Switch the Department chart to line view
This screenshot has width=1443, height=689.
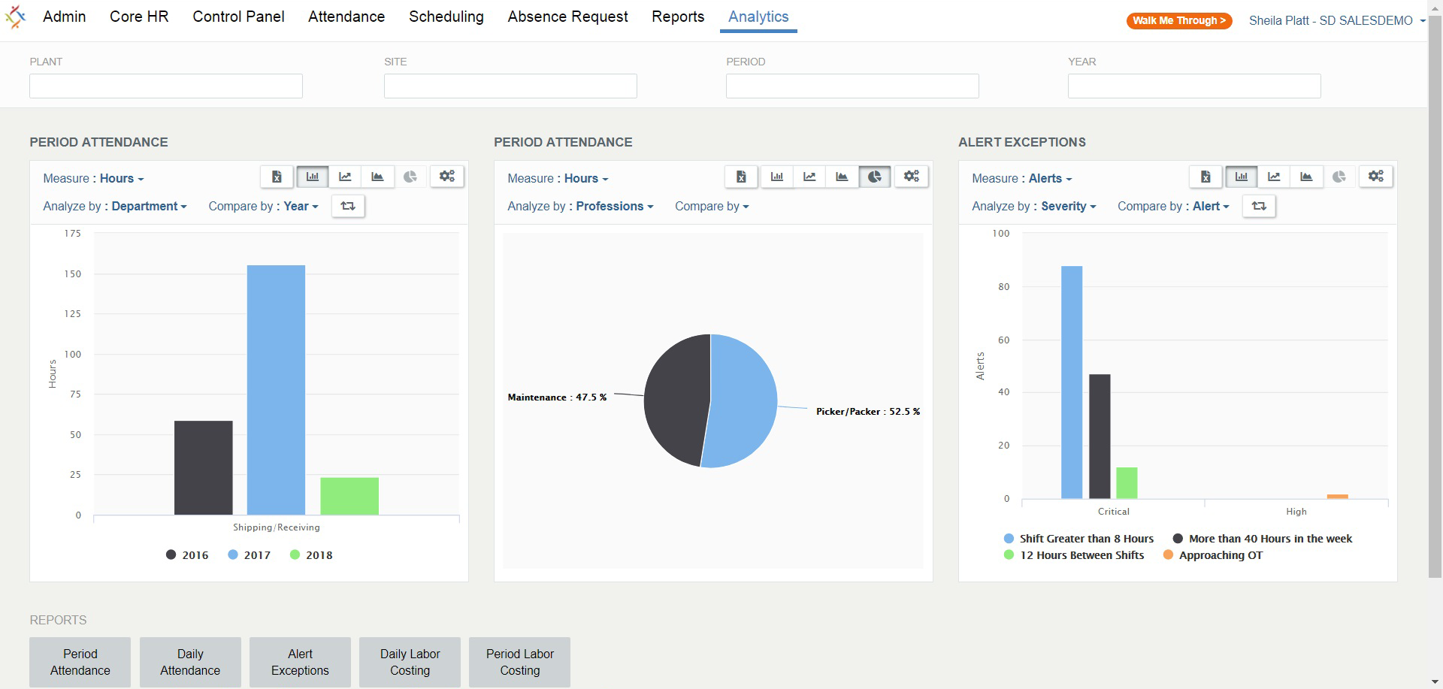pyautogui.click(x=345, y=177)
